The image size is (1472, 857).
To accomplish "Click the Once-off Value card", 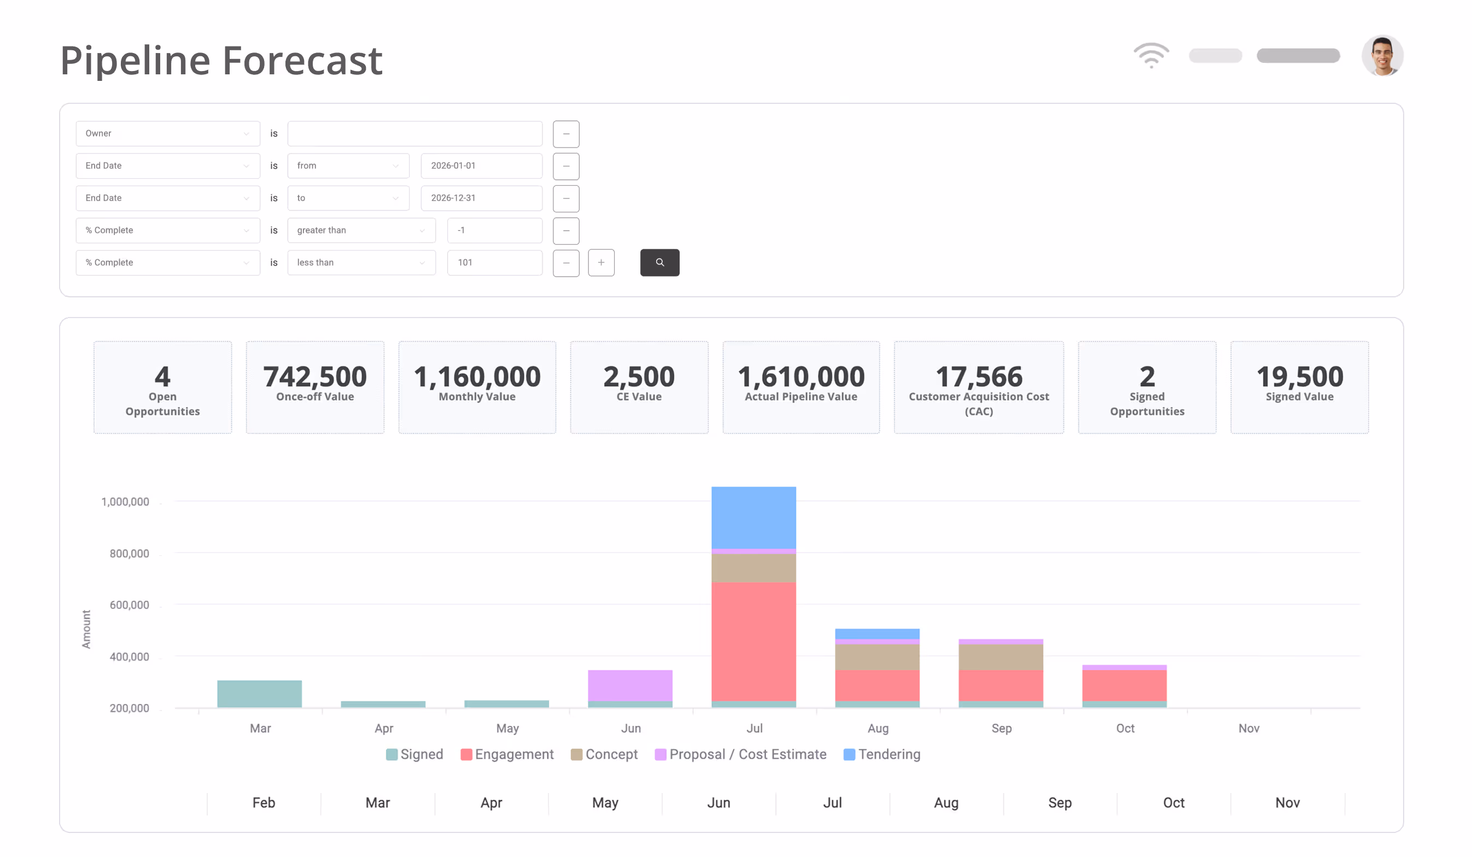I will point(315,388).
